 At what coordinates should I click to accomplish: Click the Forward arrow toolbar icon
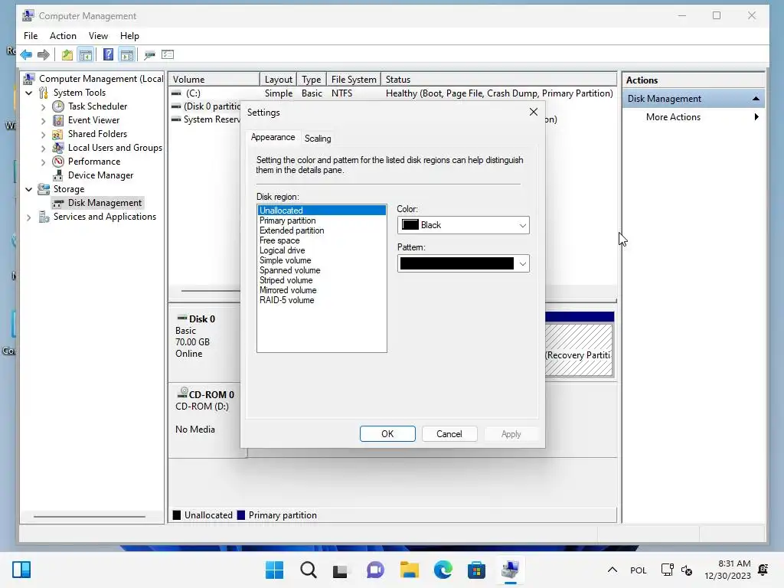(x=44, y=54)
